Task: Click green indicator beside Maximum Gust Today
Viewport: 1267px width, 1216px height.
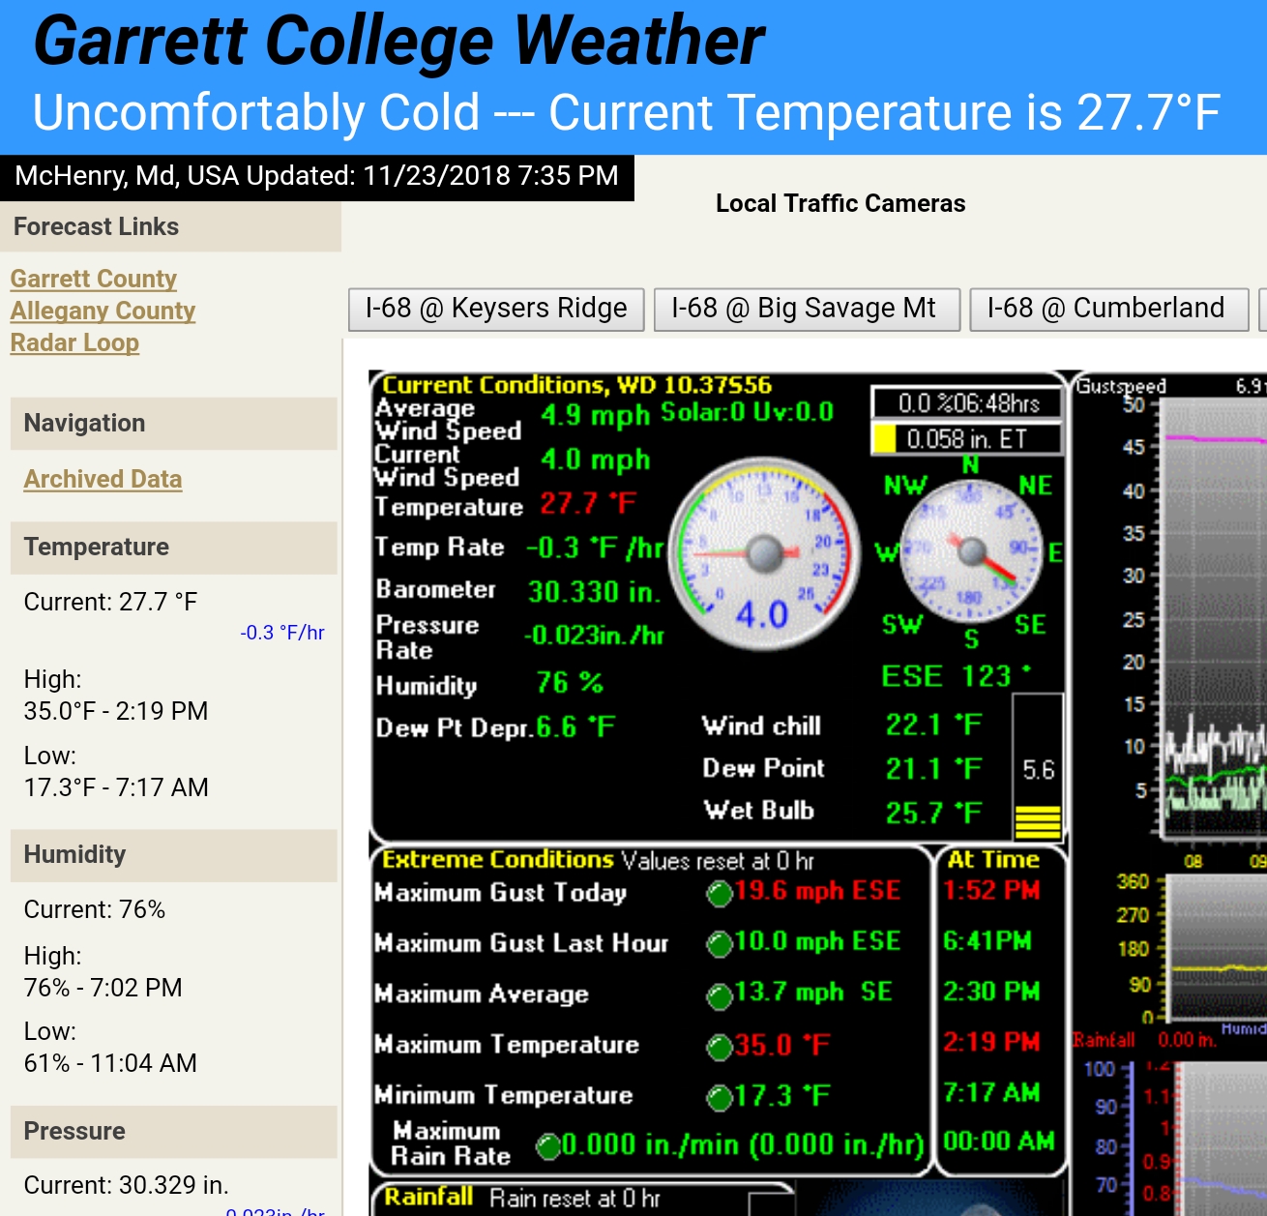Action: pos(720,894)
